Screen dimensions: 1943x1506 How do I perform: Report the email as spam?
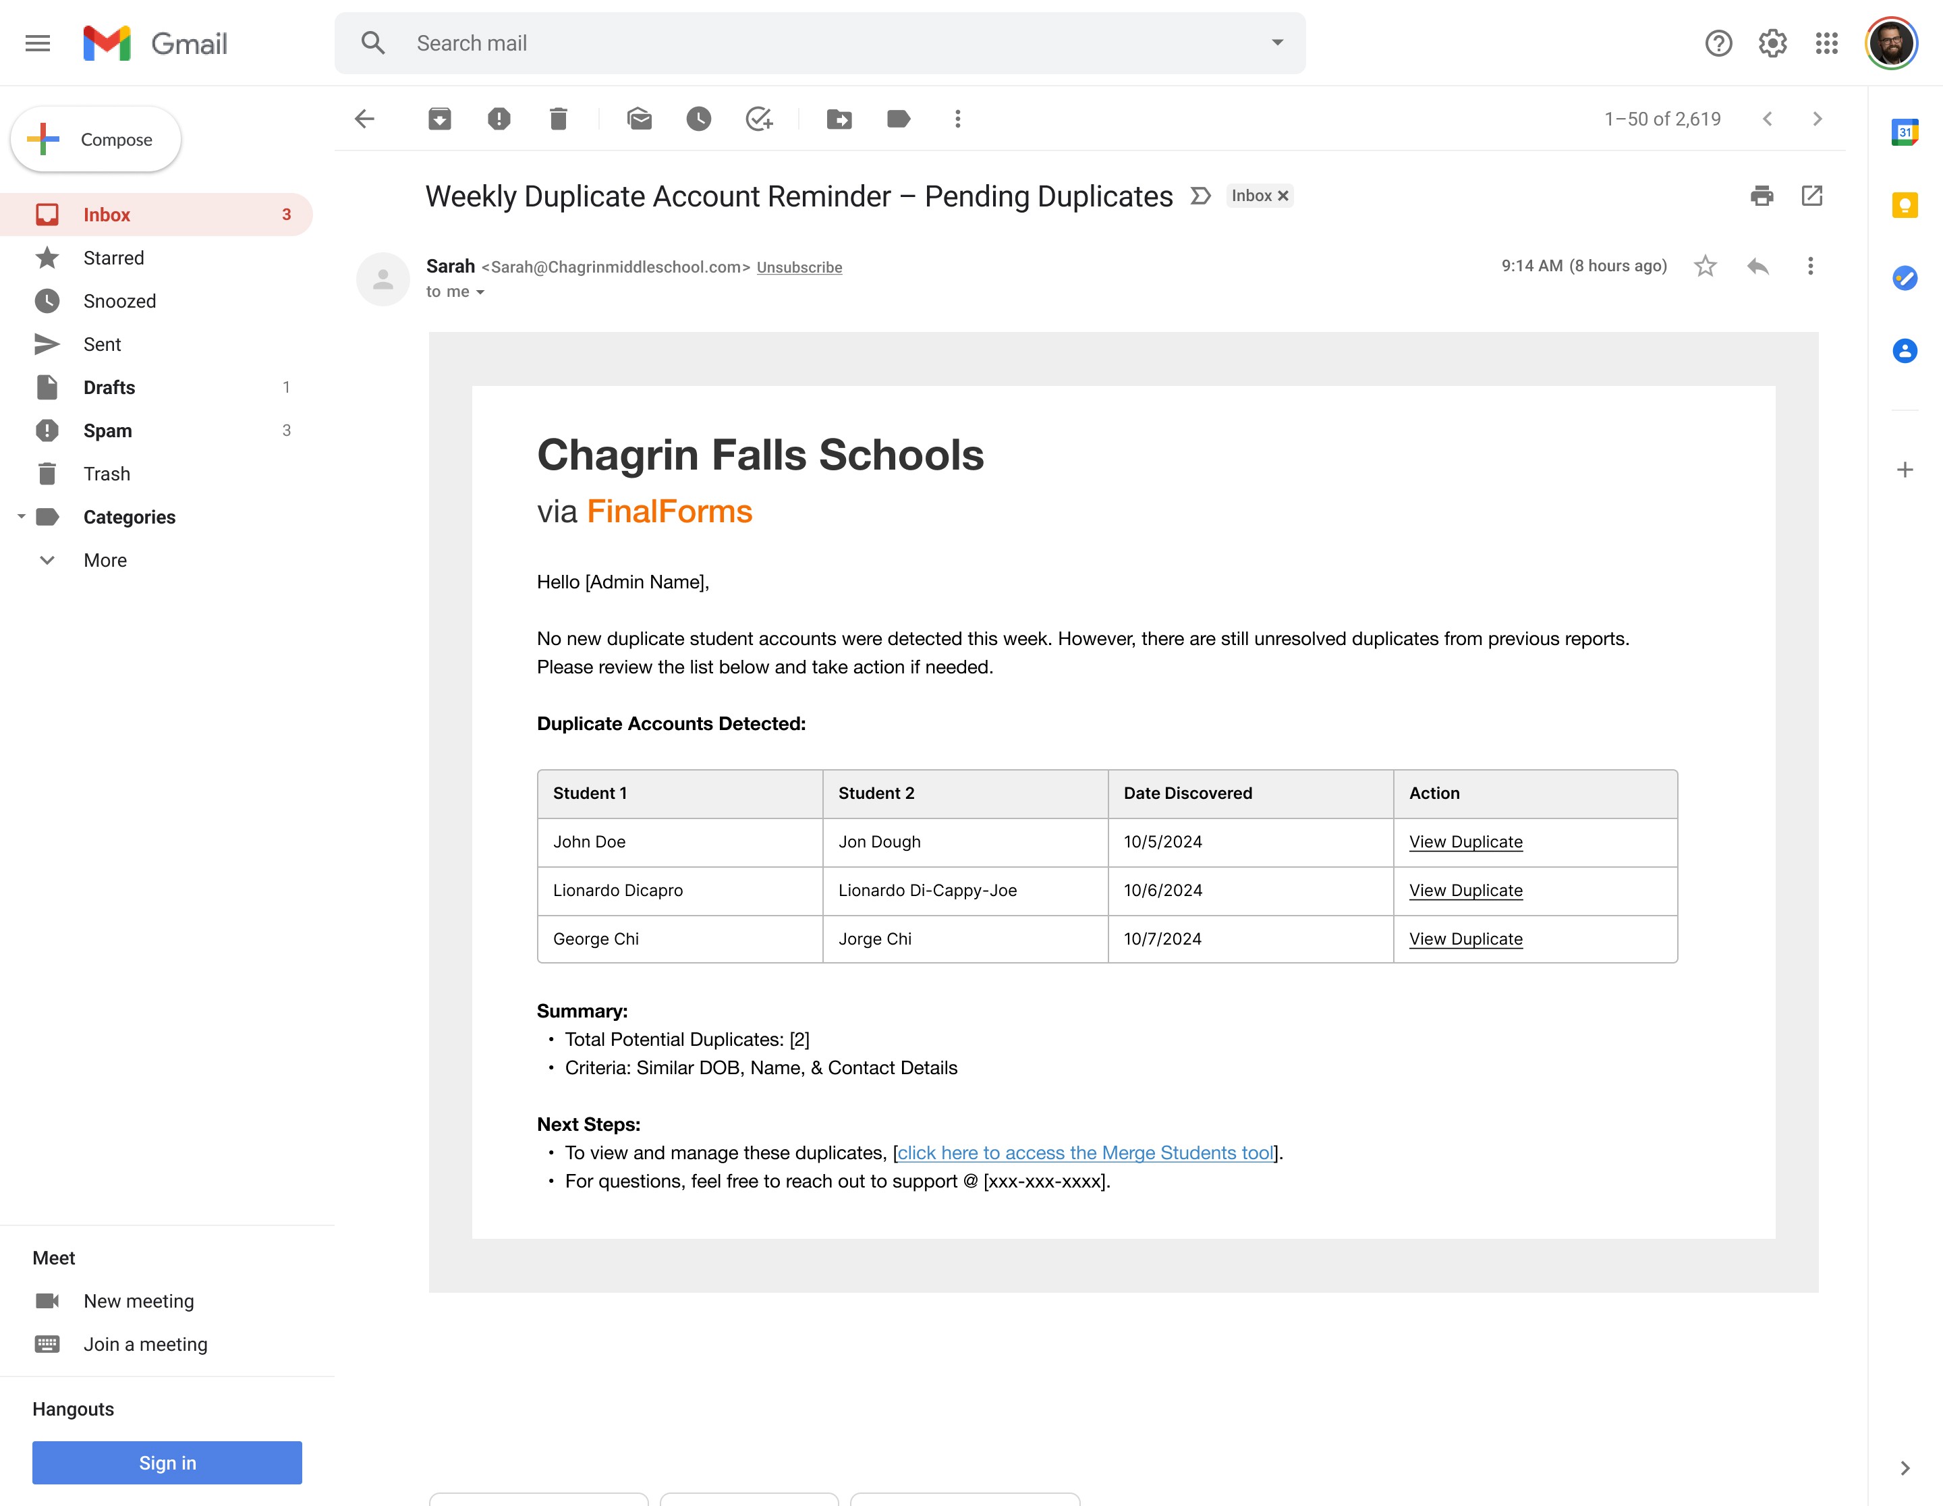tap(499, 118)
